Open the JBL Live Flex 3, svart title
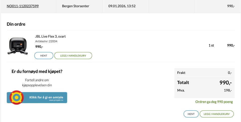 (50, 37)
